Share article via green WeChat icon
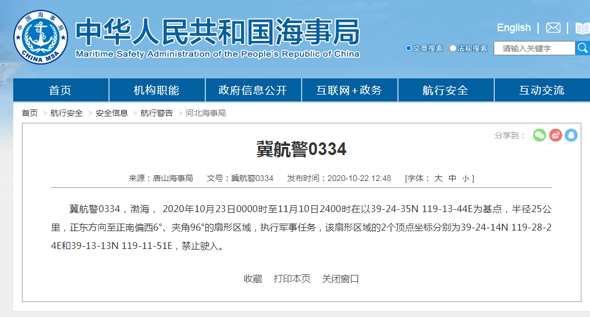 (x=539, y=135)
